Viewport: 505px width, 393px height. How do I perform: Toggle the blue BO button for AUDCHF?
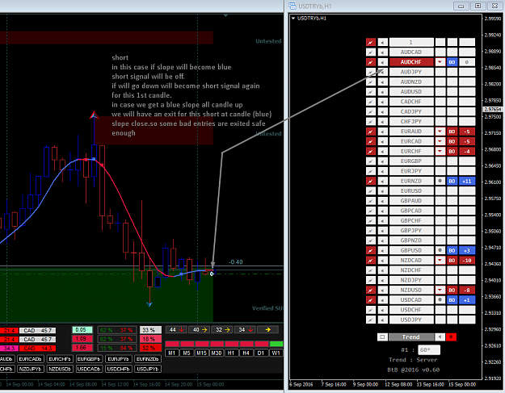coord(452,62)
